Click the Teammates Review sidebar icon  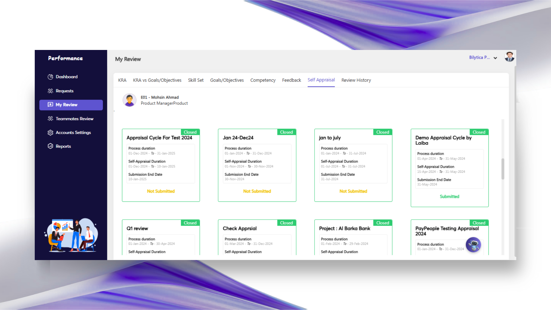pos(50,119)
